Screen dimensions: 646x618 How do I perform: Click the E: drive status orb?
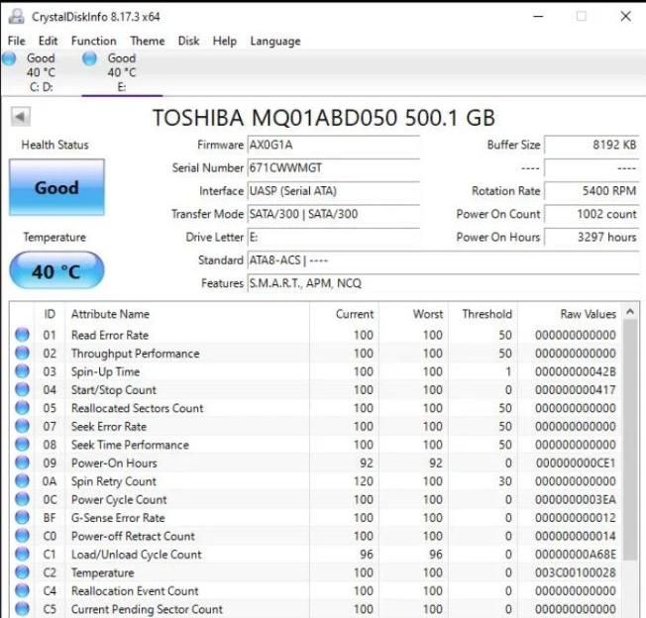(89, 58)
